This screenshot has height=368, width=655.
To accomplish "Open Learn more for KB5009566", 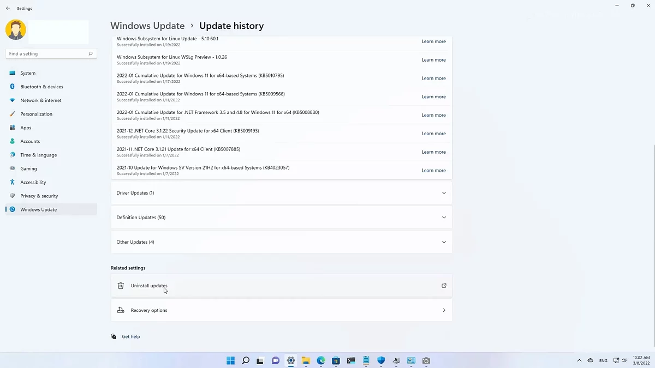I will 433,97.
